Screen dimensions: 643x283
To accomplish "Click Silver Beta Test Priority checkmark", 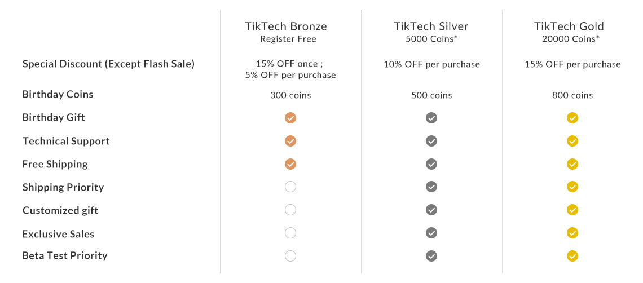I will 431,256.
